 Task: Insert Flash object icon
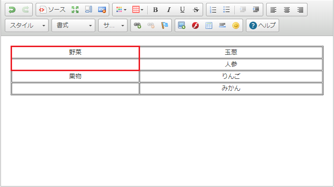(195, 25)
